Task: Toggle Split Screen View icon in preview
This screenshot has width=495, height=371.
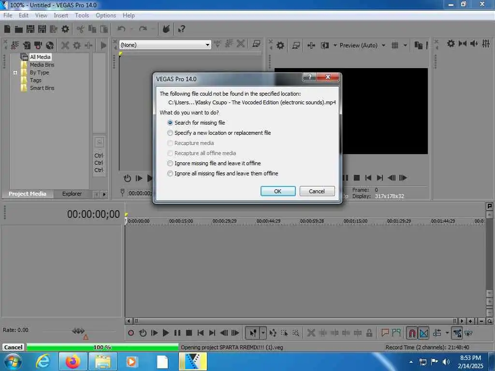Action: [x=324, y=45]
